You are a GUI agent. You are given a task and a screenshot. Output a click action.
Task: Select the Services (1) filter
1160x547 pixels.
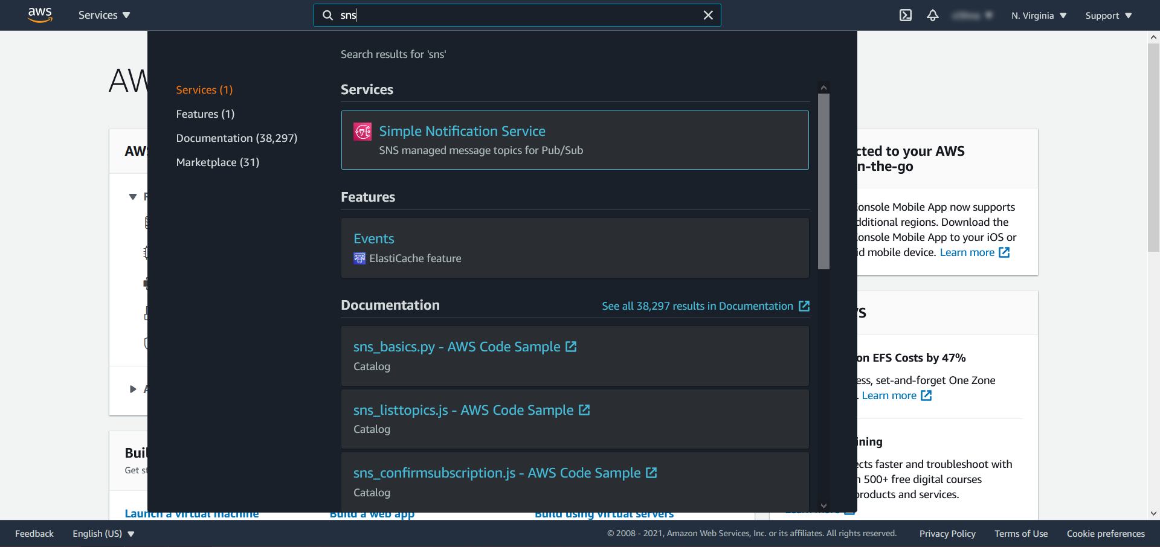tap(204, 89)
